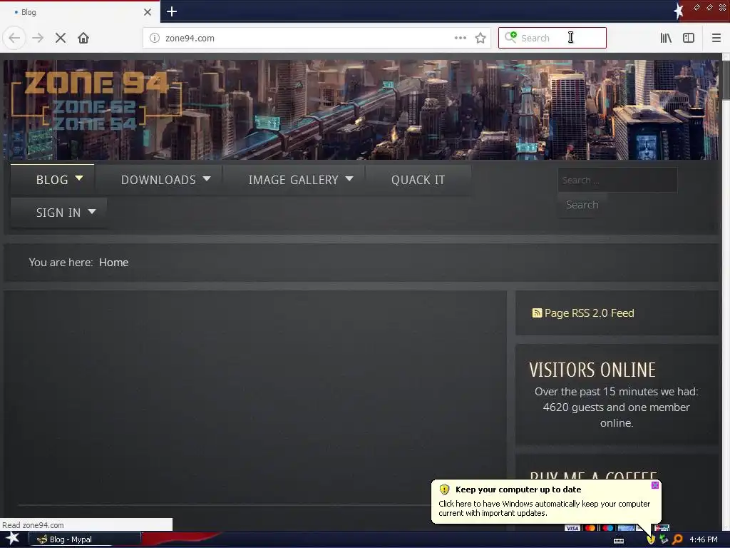This screenshot has height=548, width=730.
Task: Open the QUACK IT menu item
Action: (418, 180)
